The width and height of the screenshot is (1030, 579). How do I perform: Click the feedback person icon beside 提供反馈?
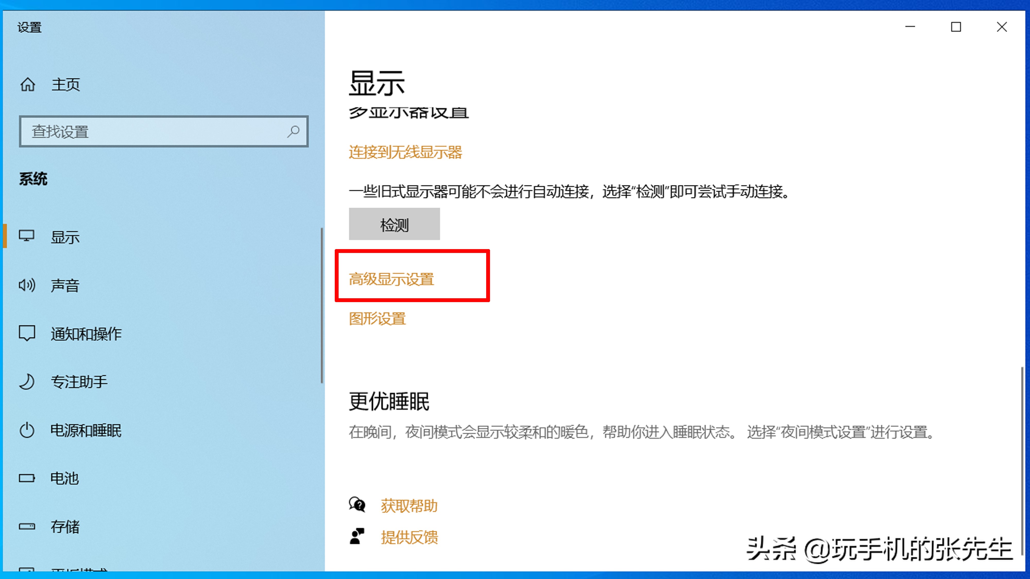[357, 536]
